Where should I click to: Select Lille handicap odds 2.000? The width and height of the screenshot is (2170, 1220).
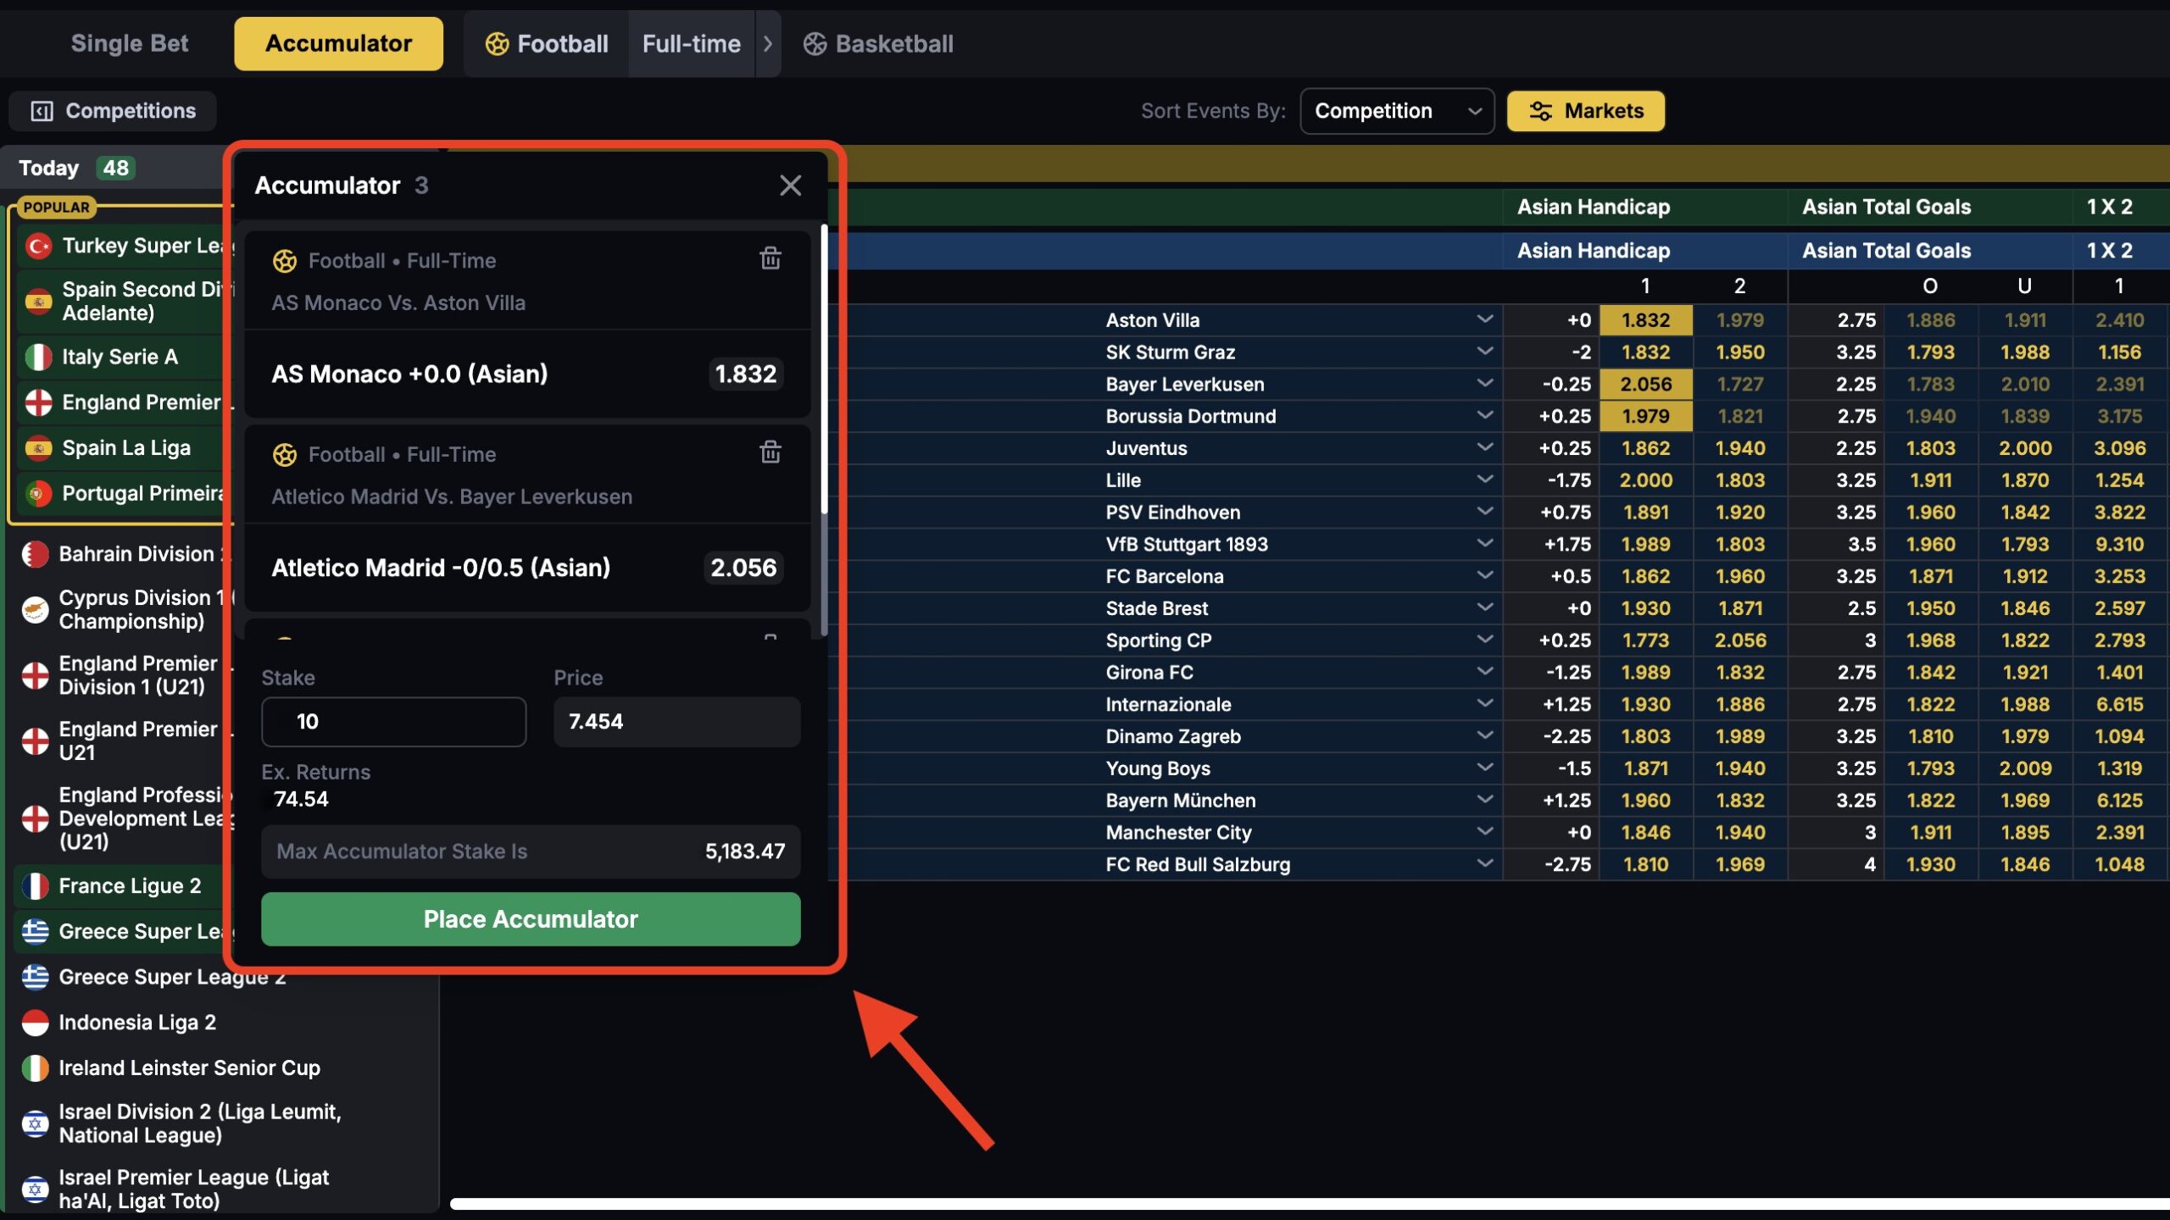pos(1645,480)
